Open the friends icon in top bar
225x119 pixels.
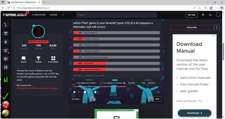(x=210, y=15)
